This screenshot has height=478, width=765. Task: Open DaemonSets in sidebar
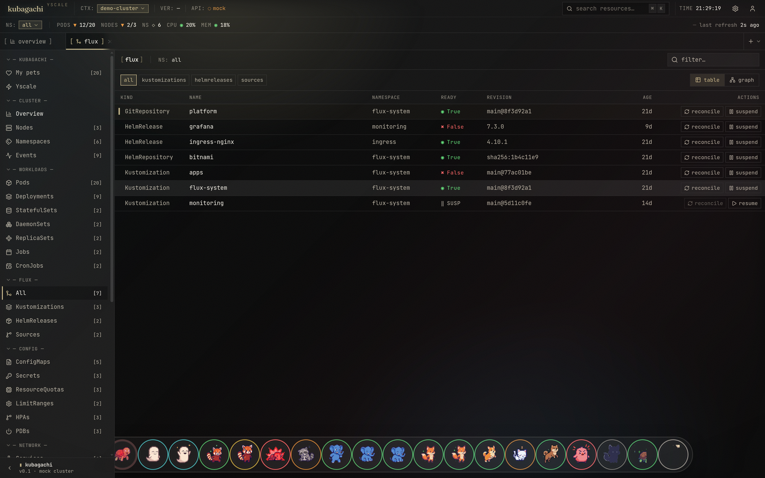tap(54, 224)
